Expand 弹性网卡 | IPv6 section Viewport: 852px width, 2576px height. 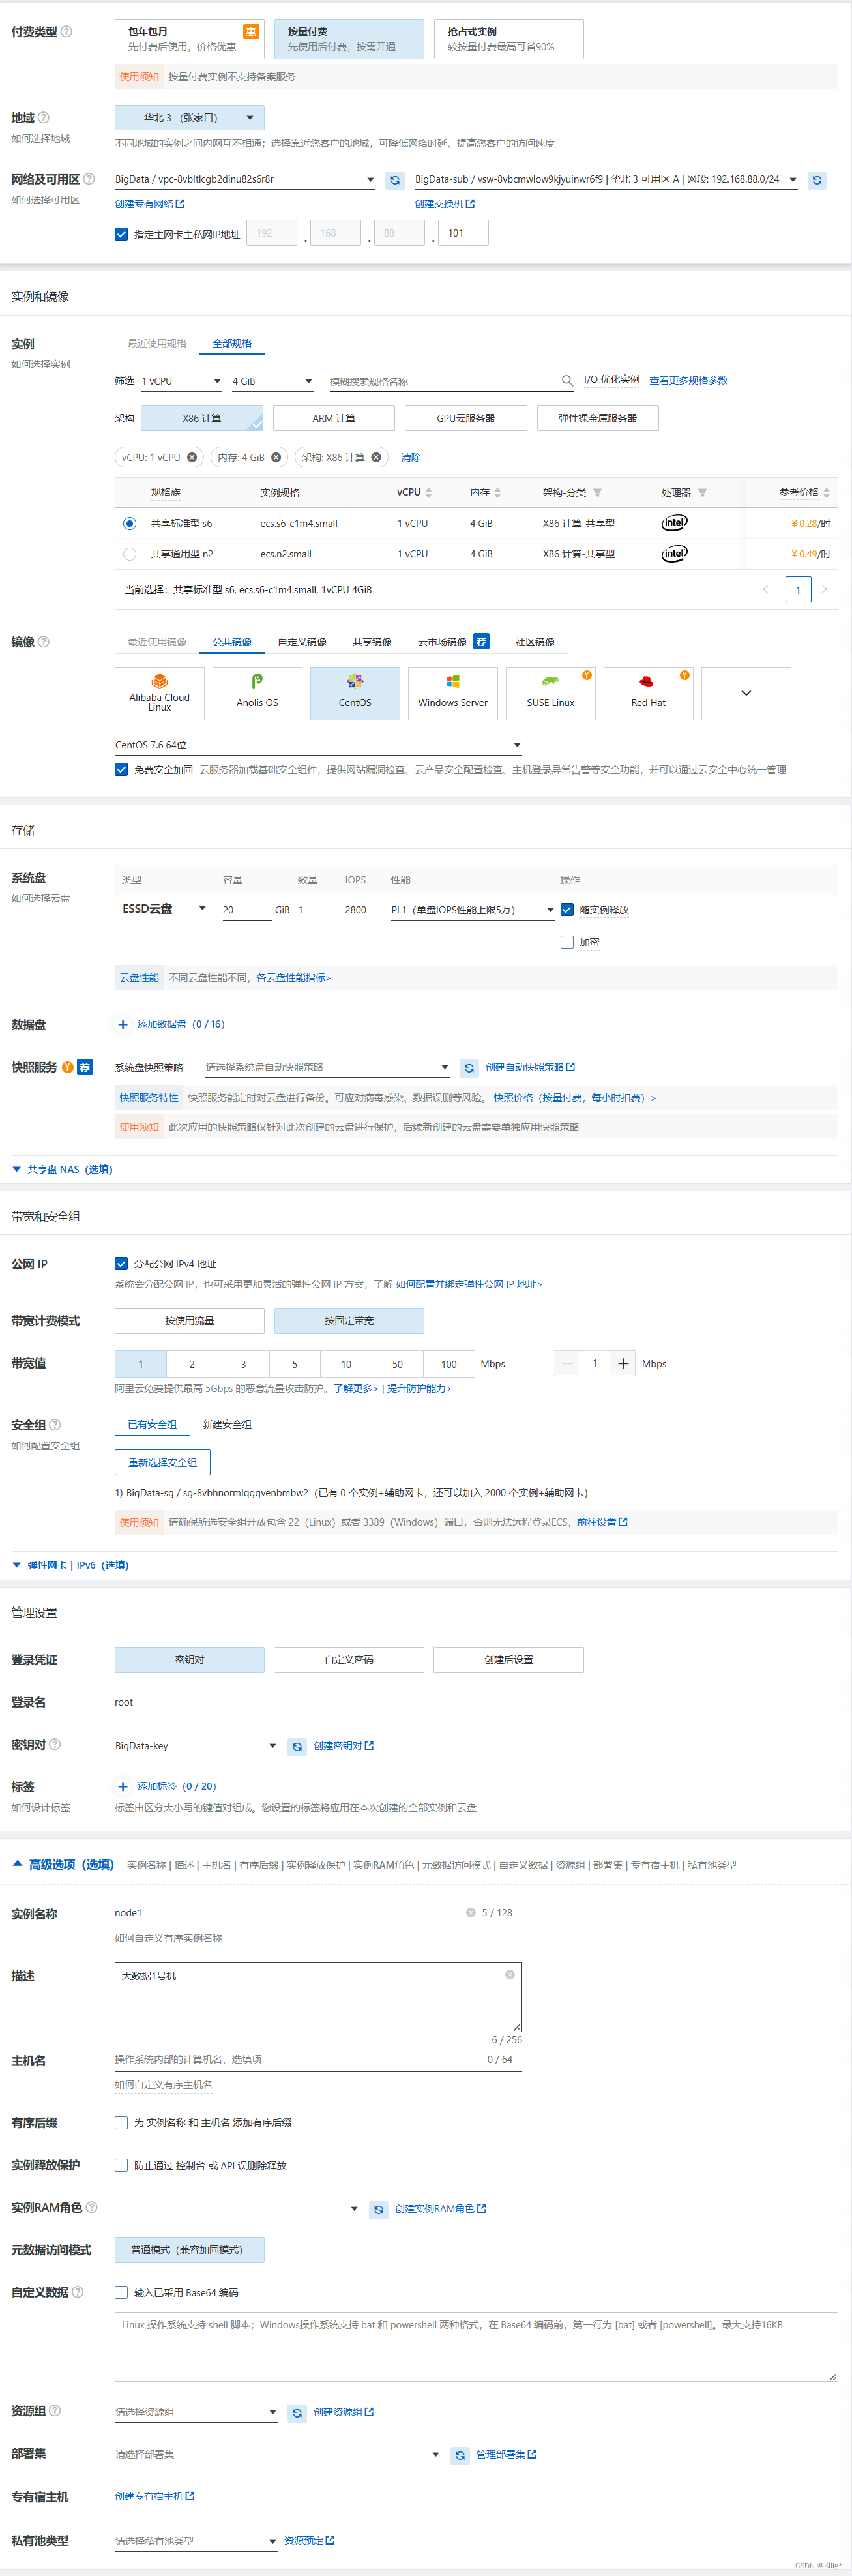coord(70,1565)
